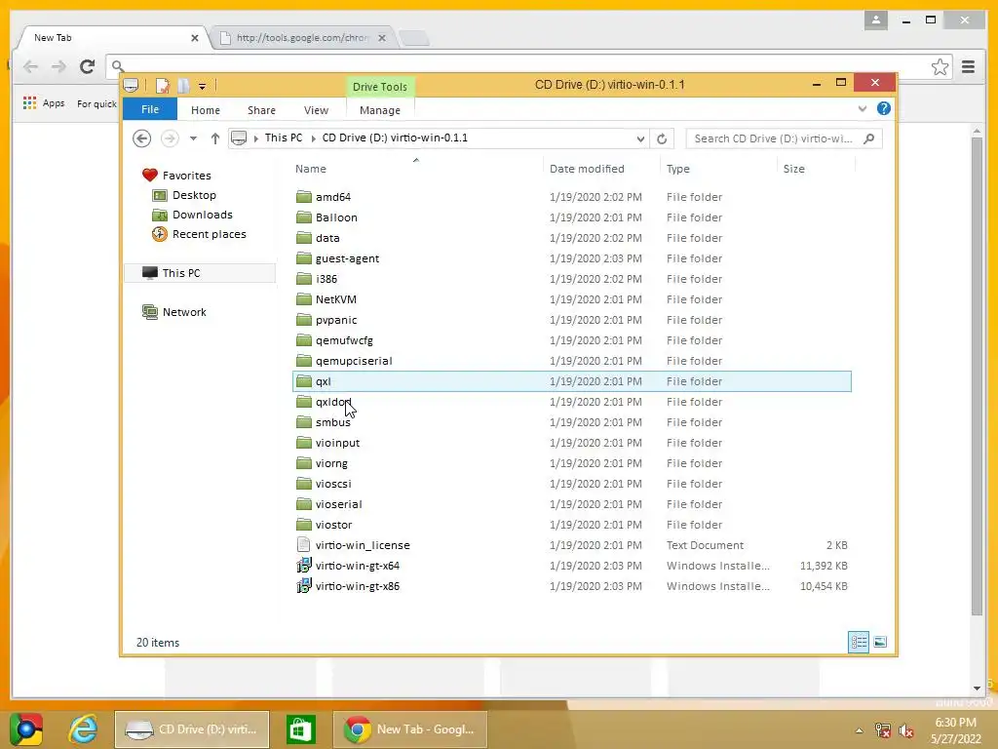The width and height of the screenshot is (998, 749).
Task: Close the tools.google.com Chrome tab
Action: click(382, 38)
